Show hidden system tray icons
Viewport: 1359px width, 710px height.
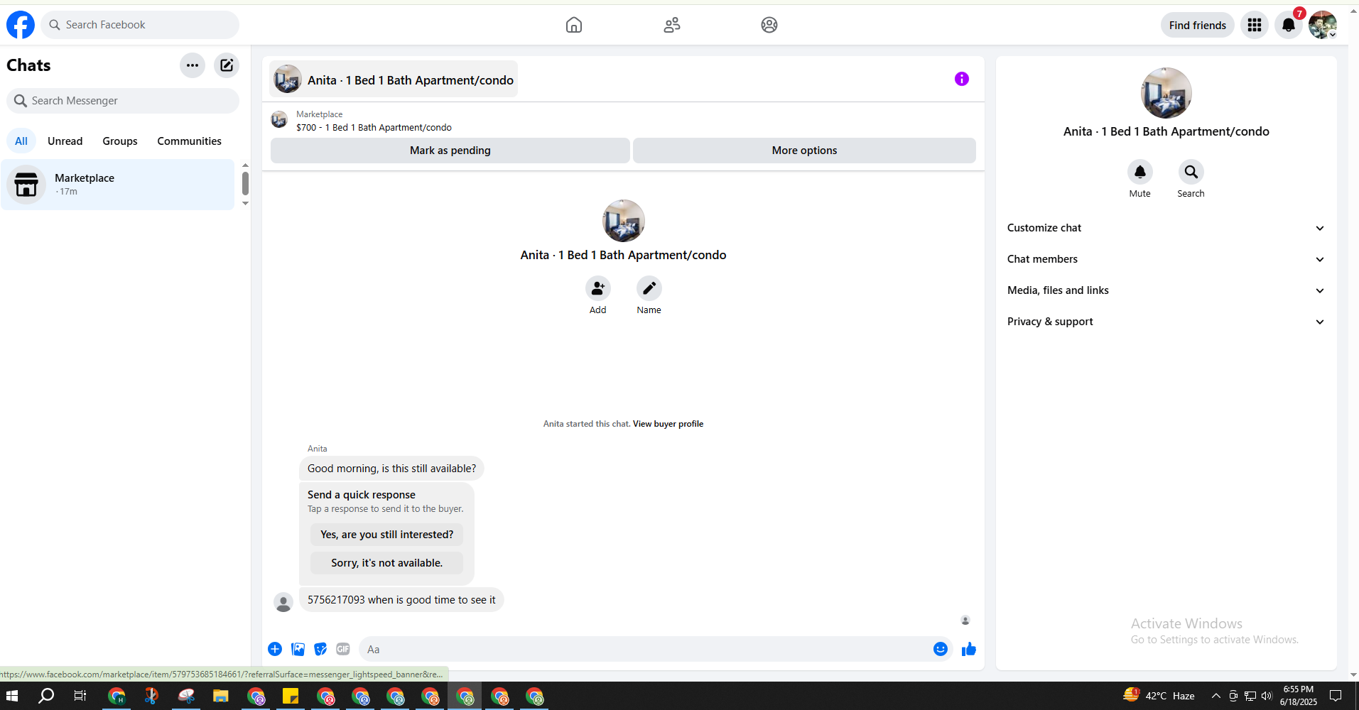pos(1216,696)
